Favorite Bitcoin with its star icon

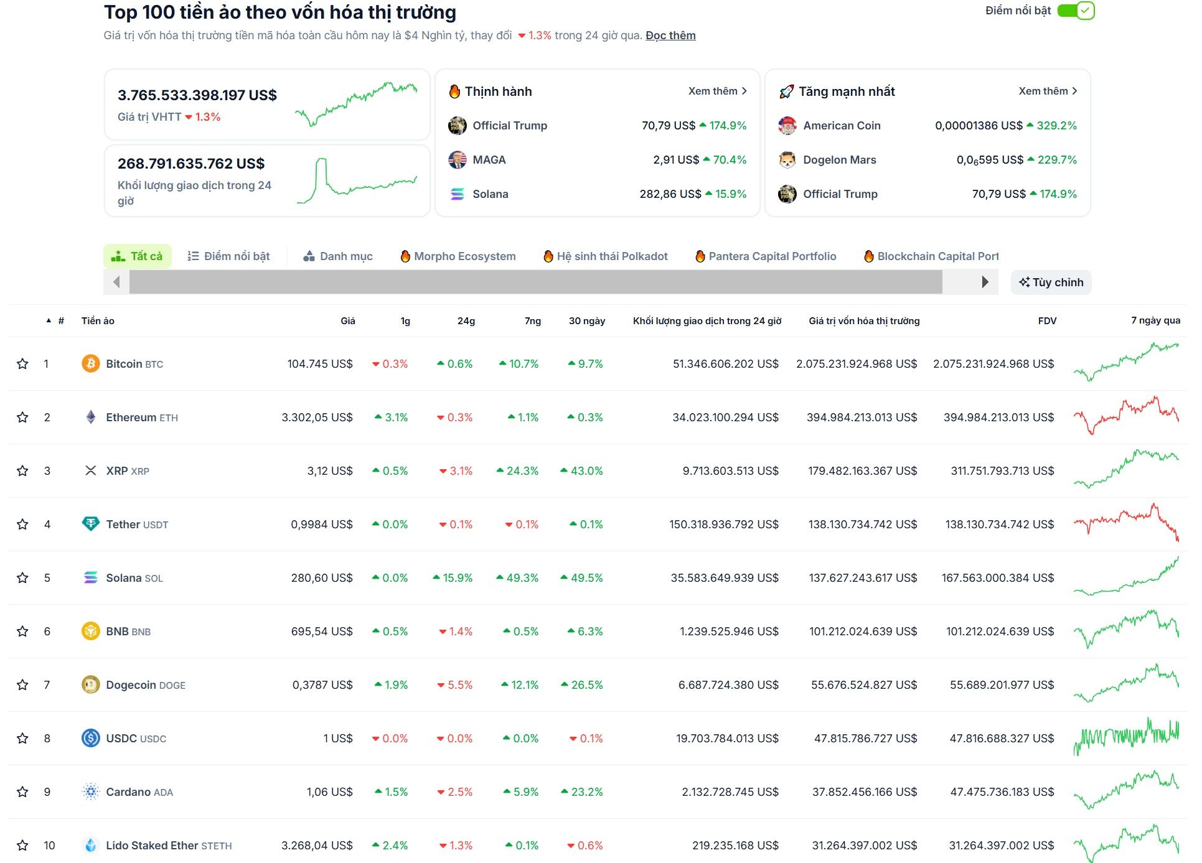point(22,364)
